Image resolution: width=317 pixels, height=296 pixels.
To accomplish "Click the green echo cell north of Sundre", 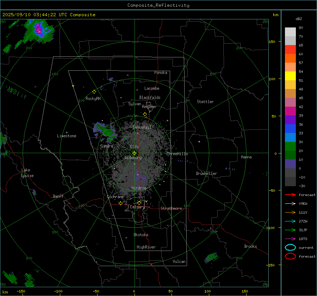I will (105, 131).
